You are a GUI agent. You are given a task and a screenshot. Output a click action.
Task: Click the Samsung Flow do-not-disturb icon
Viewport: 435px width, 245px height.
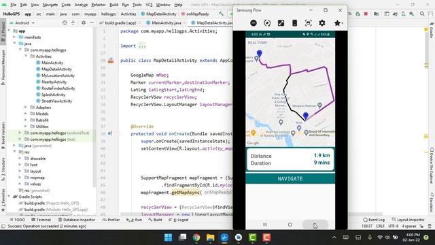pyautogui.click(x=254, y=23)
